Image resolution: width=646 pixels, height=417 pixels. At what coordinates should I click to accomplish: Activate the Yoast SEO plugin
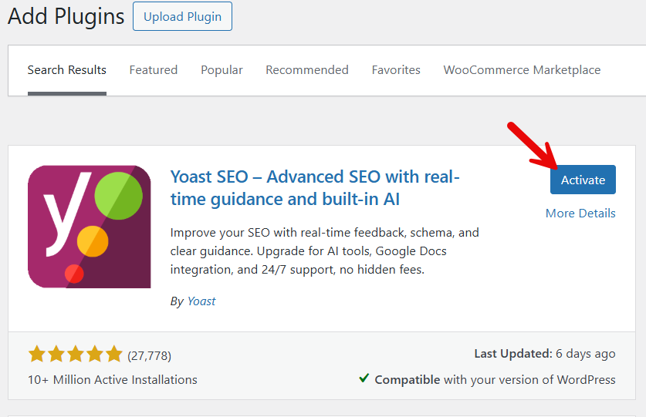click(x=583, y=180)
